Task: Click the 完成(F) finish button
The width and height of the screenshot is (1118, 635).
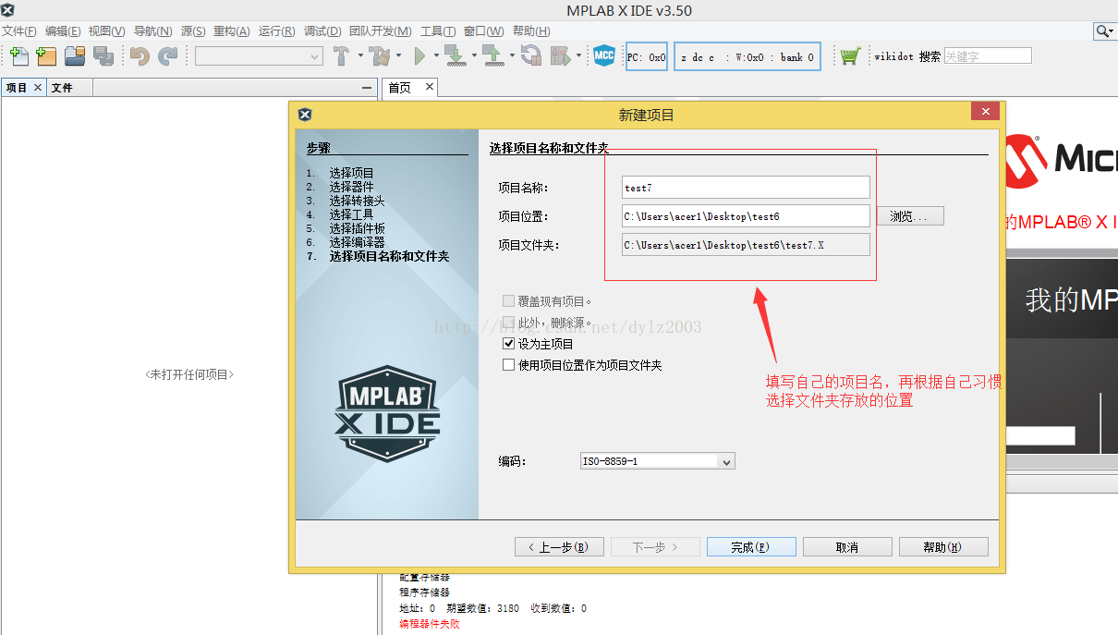Action: 751,547
